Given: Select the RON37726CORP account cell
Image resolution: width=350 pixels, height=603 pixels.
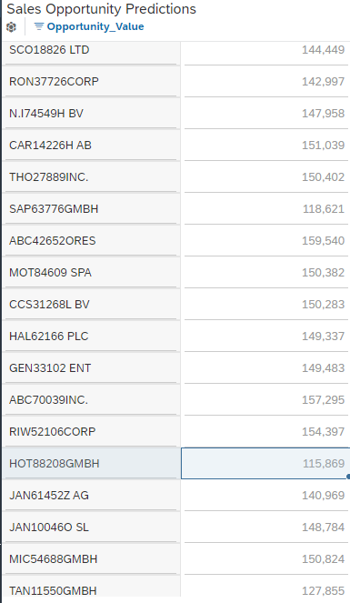Looking at the screenshot, I should click(92, 82).
